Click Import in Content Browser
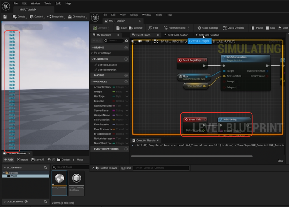 tap(23, 160)
